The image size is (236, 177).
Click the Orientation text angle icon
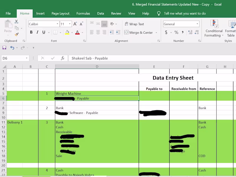(x=112, y=24)
